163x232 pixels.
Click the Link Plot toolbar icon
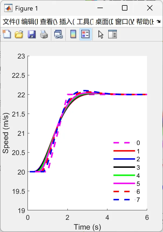(x=58, y=34)
